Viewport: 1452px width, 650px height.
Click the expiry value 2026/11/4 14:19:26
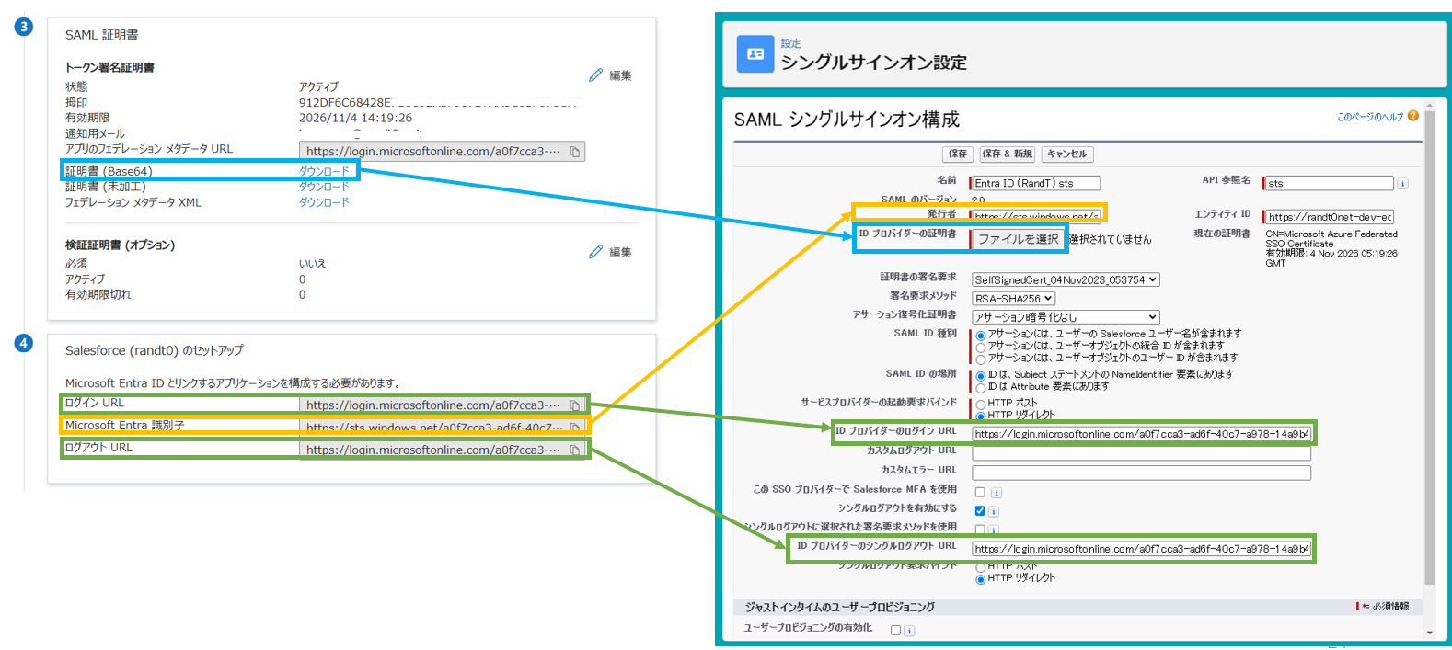pyautogui.click(x=355, y=118)
